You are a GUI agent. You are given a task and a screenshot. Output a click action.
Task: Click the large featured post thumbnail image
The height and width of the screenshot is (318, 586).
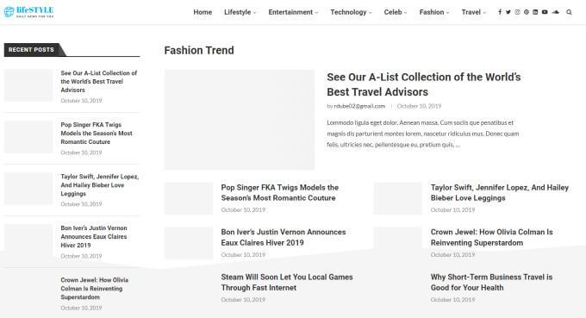240,120
